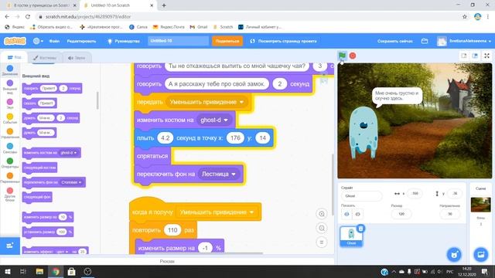Viewport: 495px width, 278px height.
Task: Zoom in the code workspace
Action: (x=322, y=214)
